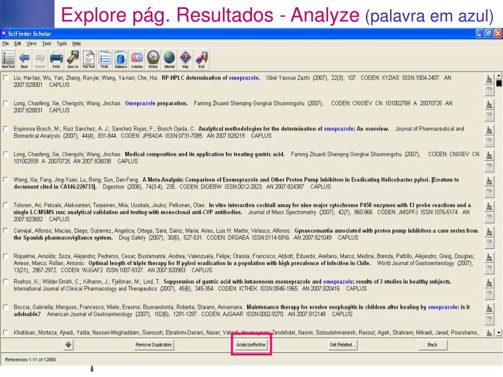
Task: Check the Espinosa Bosch reference checkbox
Action: click(5, 129)
